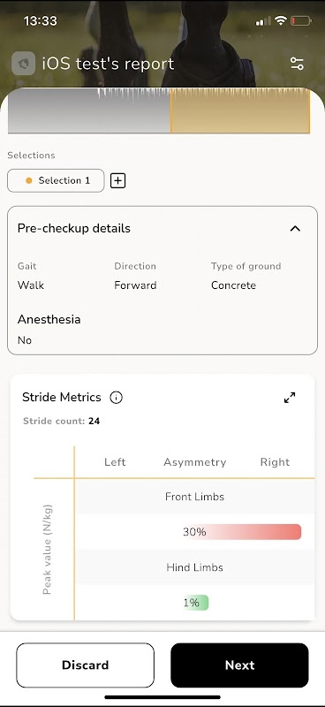The width and height of the screenshot is (325, 707).
Task: Click the Discard button
Action: 85,665
